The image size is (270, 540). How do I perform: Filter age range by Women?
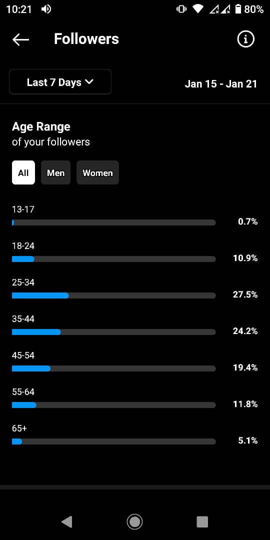pos(98,172)
